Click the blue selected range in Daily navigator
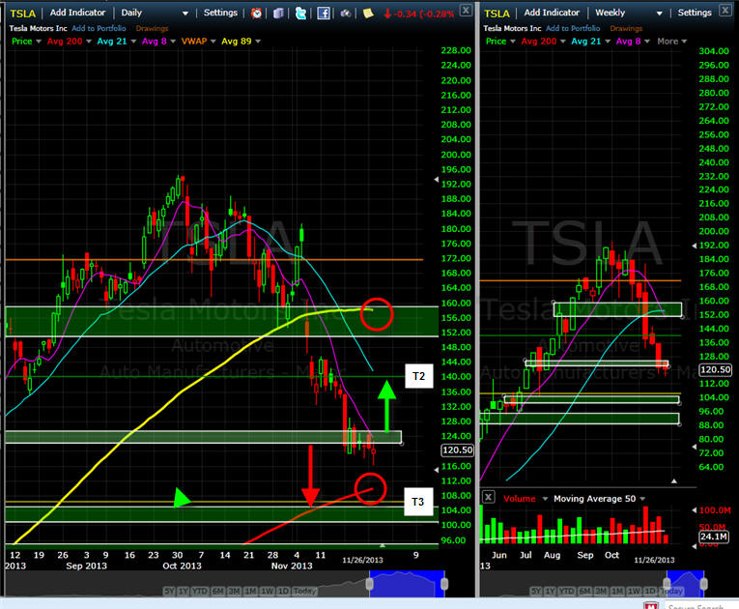 click(407, 584)
